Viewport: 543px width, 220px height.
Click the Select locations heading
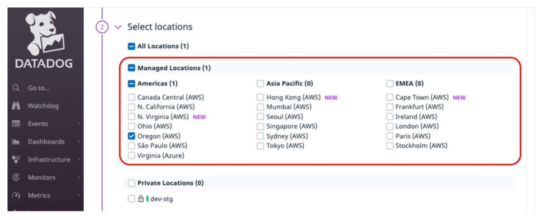[x=160, y=27]
